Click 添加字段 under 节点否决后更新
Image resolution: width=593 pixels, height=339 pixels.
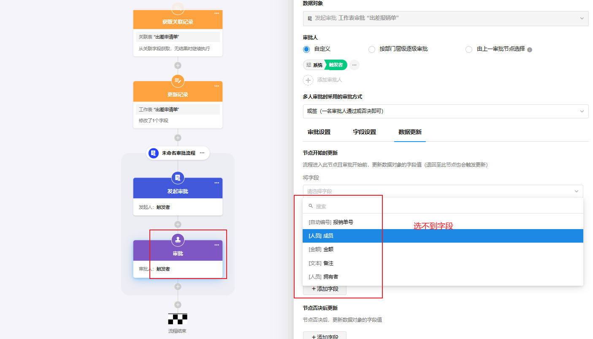pyautogui.click(x=325, y=336)
